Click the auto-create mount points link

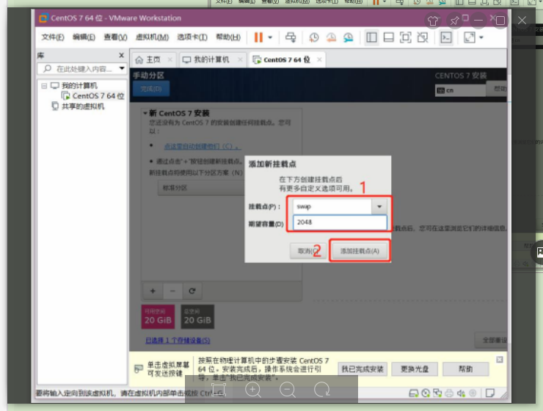pyautogui.click(x=203, y=146)
